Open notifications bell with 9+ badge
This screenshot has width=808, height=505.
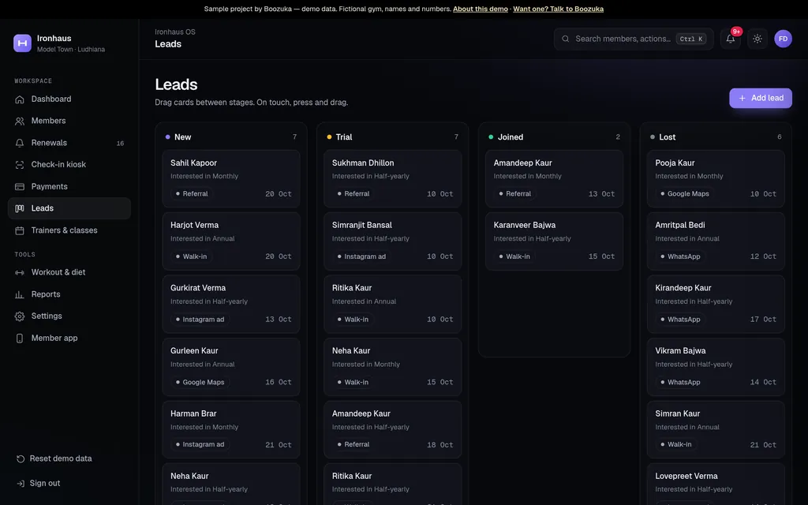point(730,39)
